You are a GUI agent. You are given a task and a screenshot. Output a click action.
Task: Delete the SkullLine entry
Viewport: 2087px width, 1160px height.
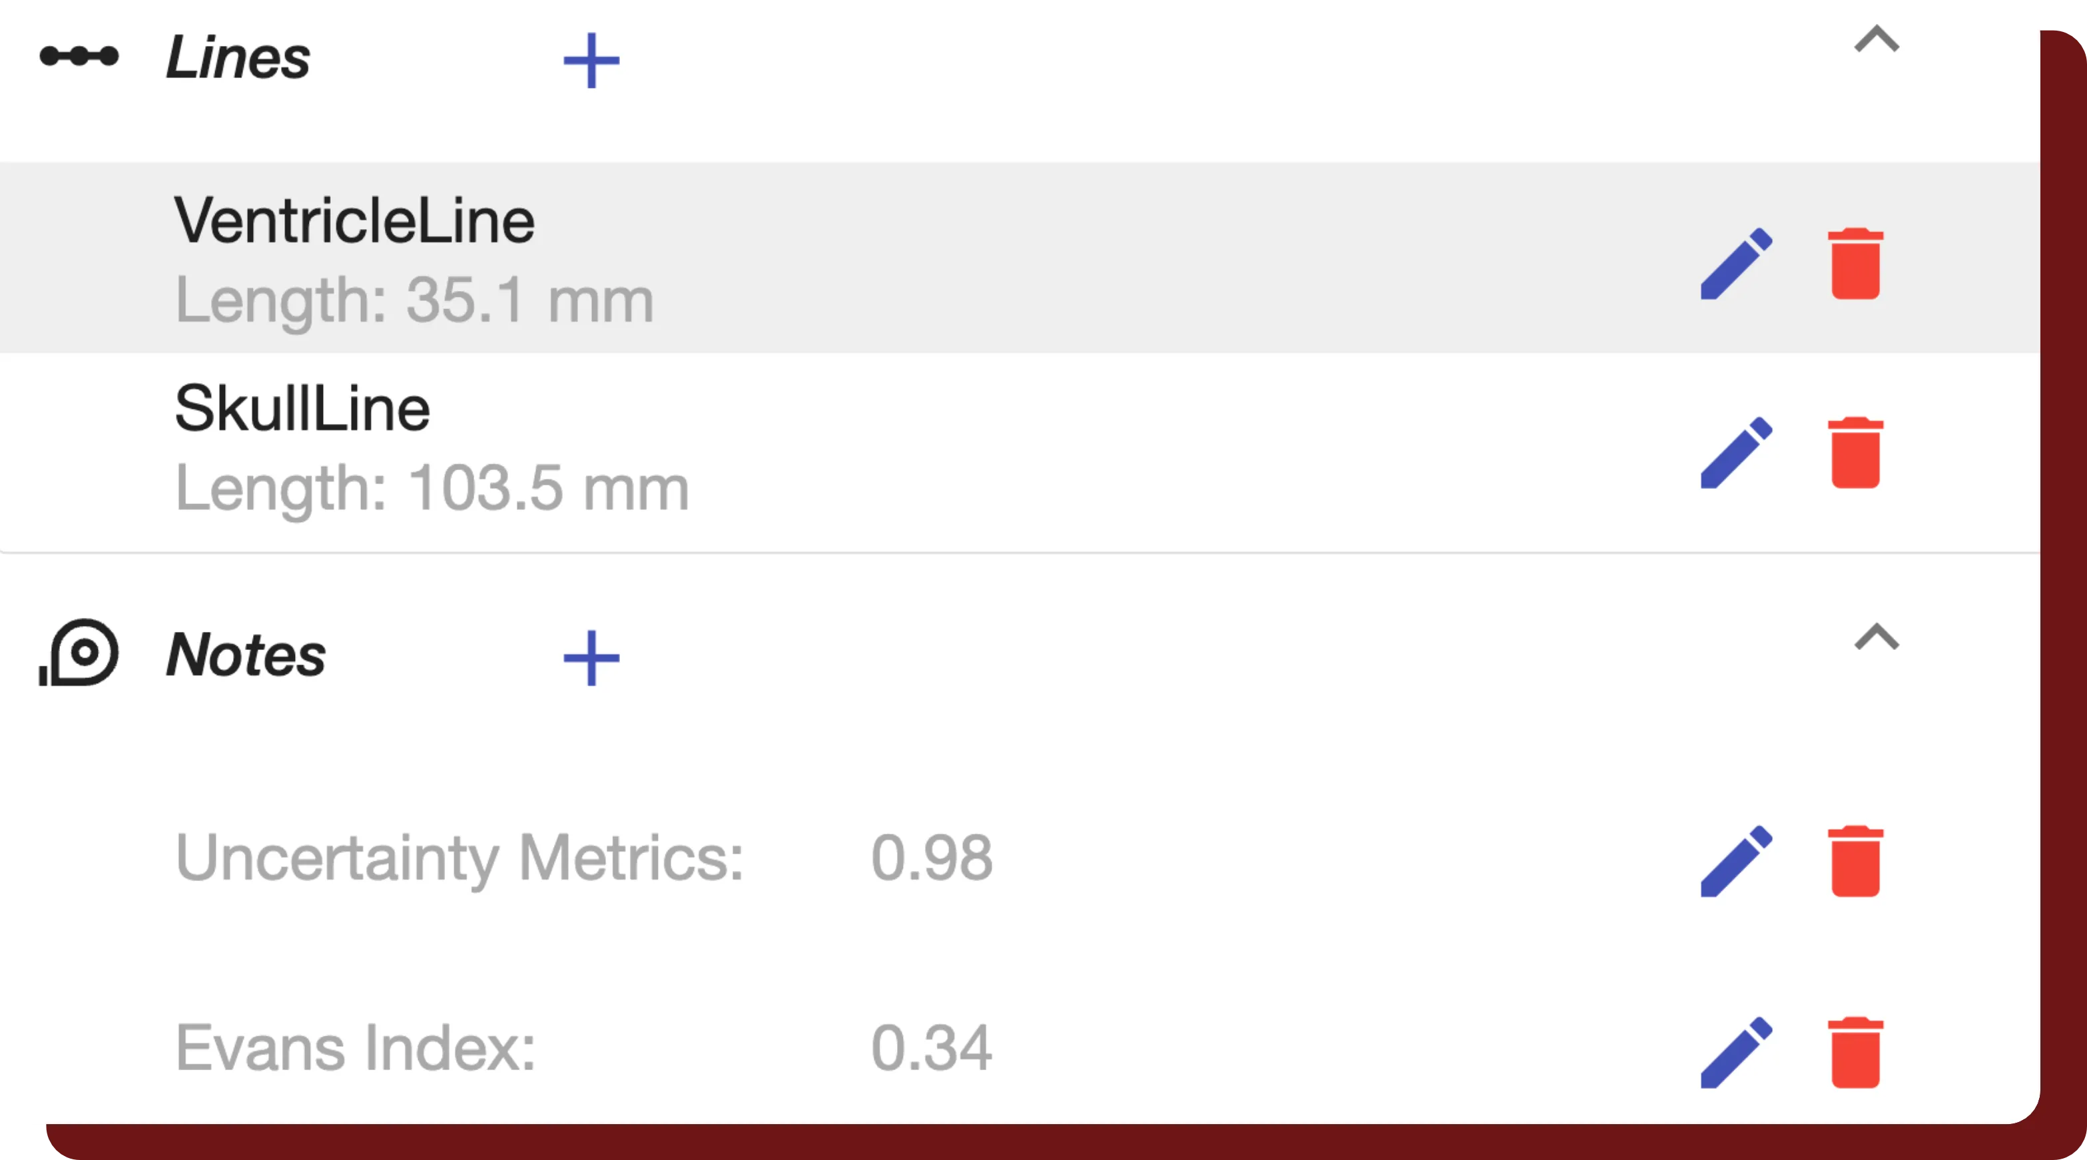tap(1855, 453)
